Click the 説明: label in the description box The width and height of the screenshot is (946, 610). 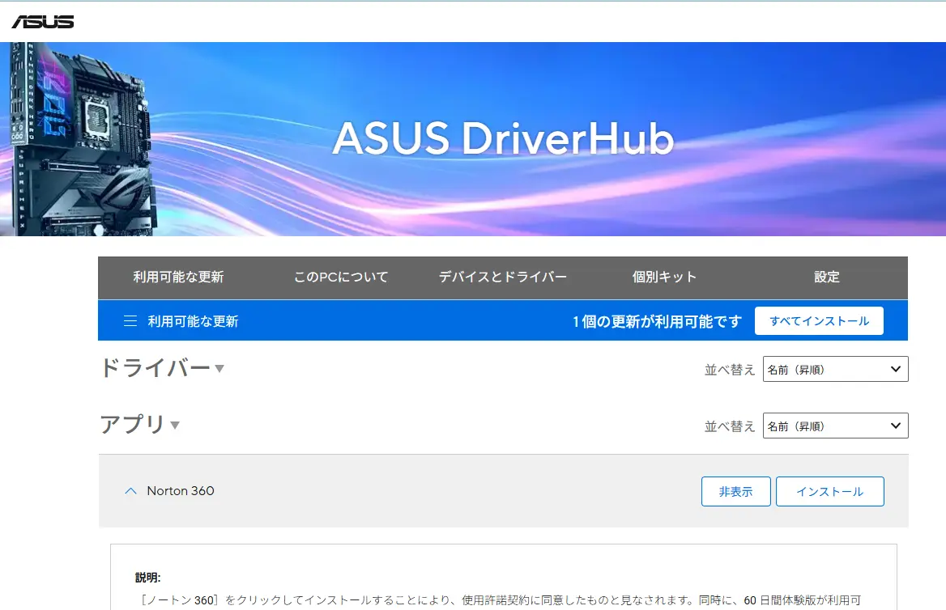click(147, 578)
